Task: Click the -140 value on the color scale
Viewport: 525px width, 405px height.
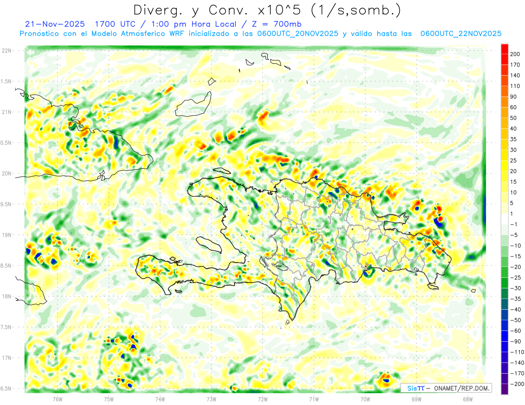Action: (517, 362)
